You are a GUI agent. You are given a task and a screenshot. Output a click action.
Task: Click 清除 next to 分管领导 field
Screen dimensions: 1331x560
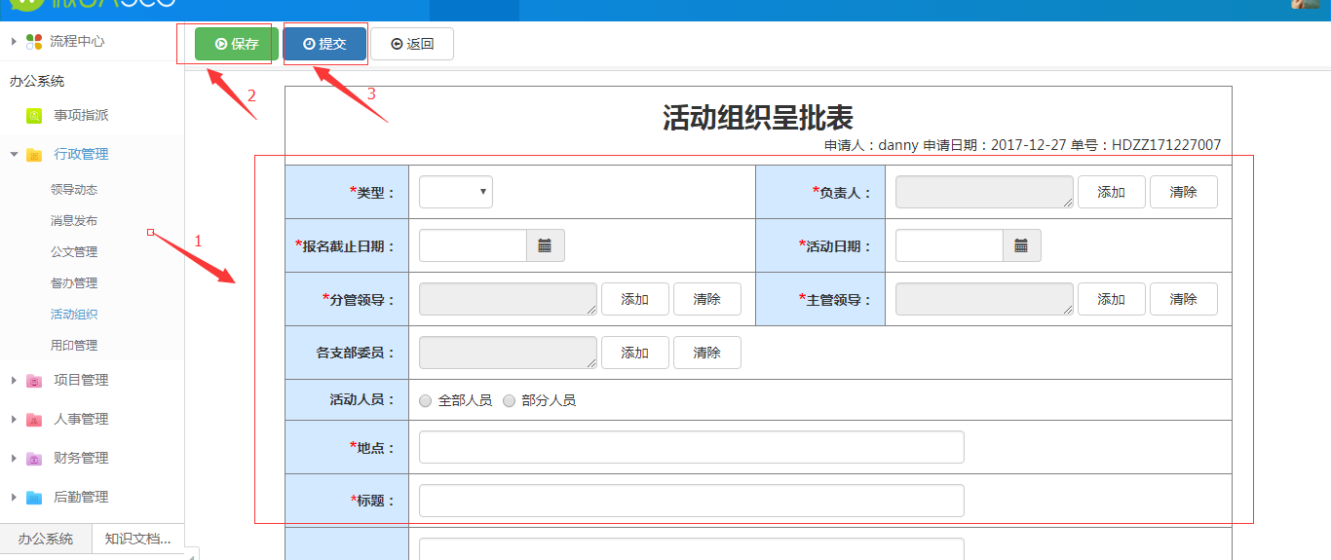coord(706,299)
